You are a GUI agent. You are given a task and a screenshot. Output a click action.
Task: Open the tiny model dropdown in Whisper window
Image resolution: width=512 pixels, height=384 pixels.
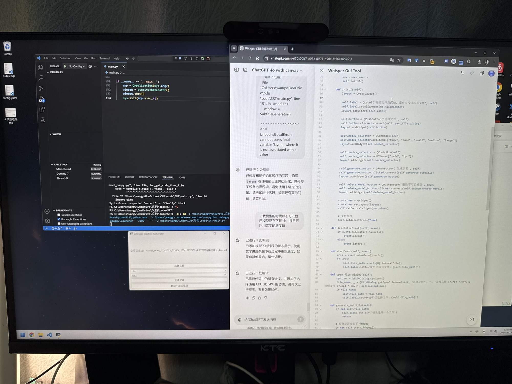(179, 271)
